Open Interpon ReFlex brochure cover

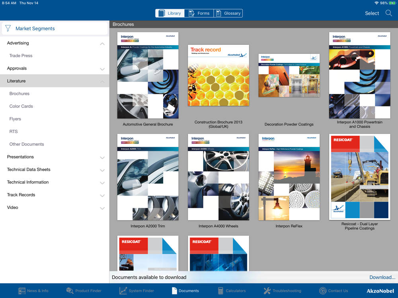[x=289, y=177]
